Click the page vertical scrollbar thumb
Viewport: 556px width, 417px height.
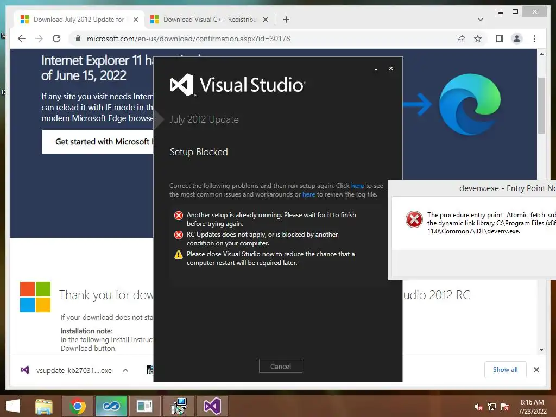tap(541, 105)
